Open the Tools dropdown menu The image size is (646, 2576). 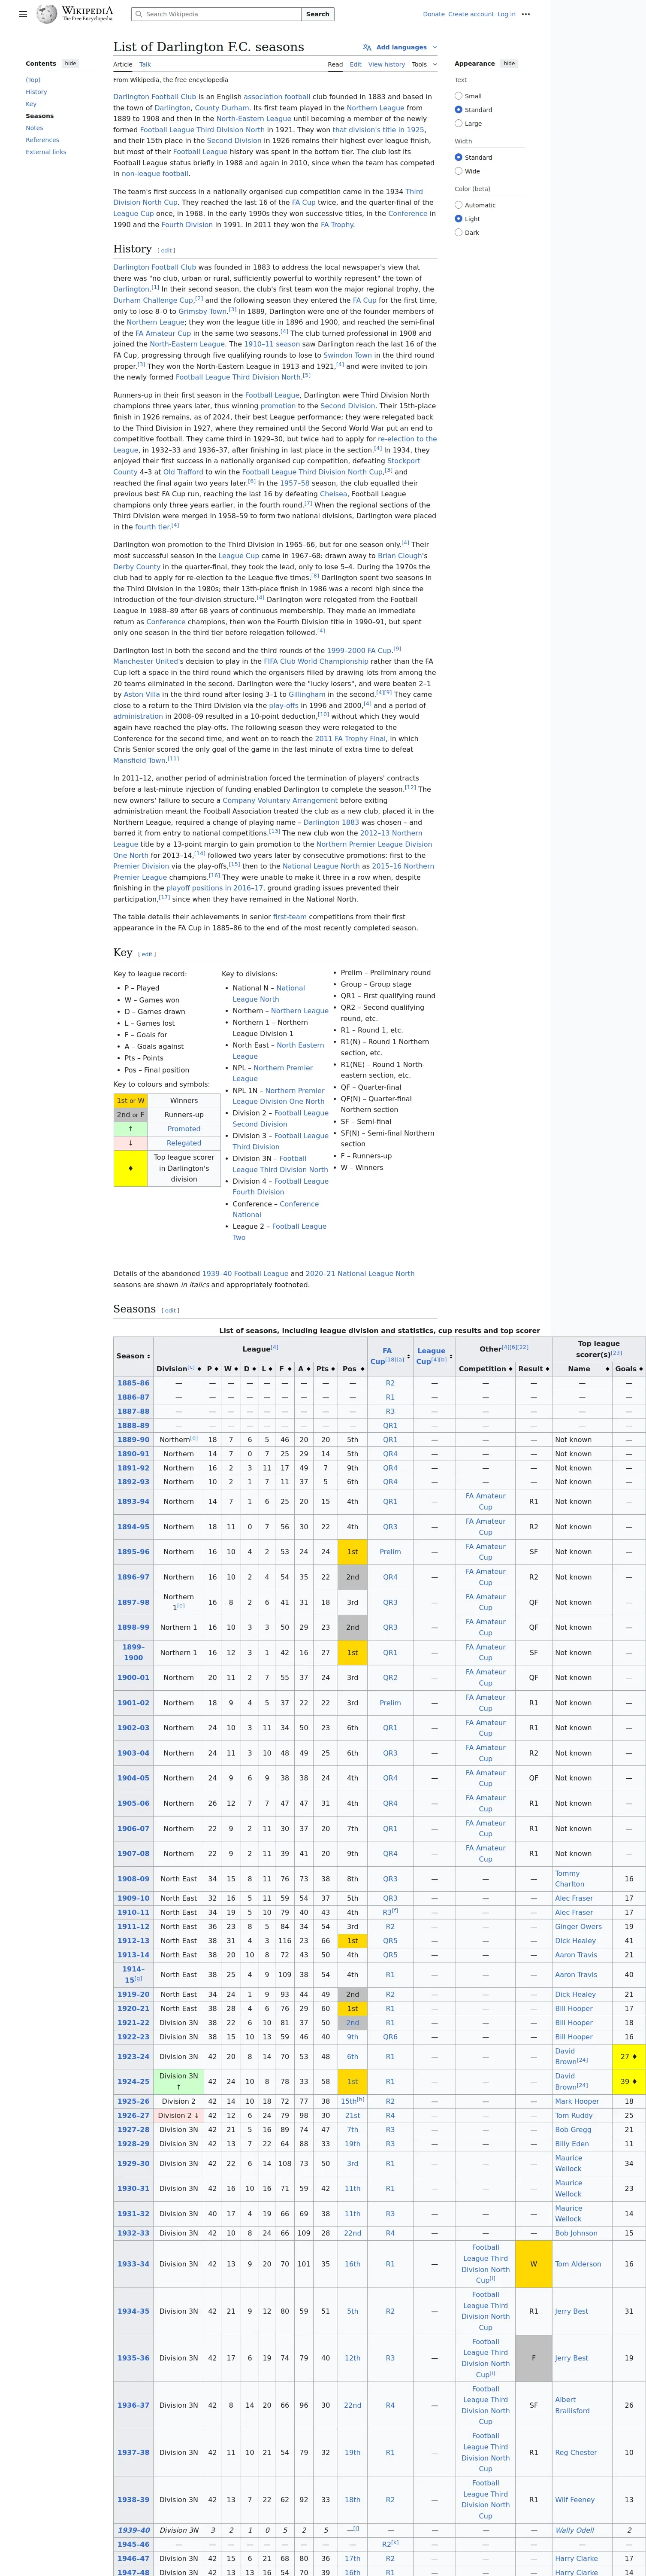point(424,64)
